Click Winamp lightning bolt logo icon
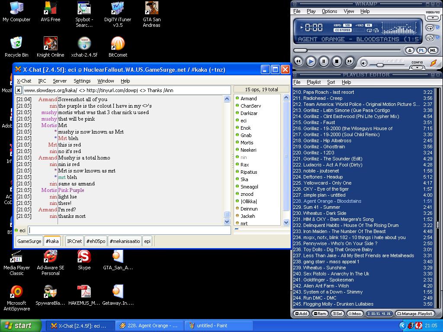The width and height of the screenshot is (443, 332). [x=433, y=63]
